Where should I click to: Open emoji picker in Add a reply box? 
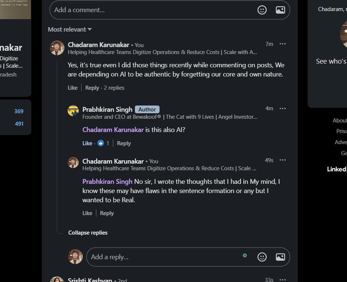pos(262,257)
